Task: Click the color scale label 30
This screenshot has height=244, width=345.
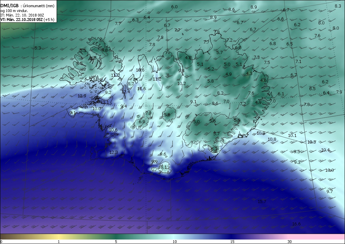Action: (289, 242)
